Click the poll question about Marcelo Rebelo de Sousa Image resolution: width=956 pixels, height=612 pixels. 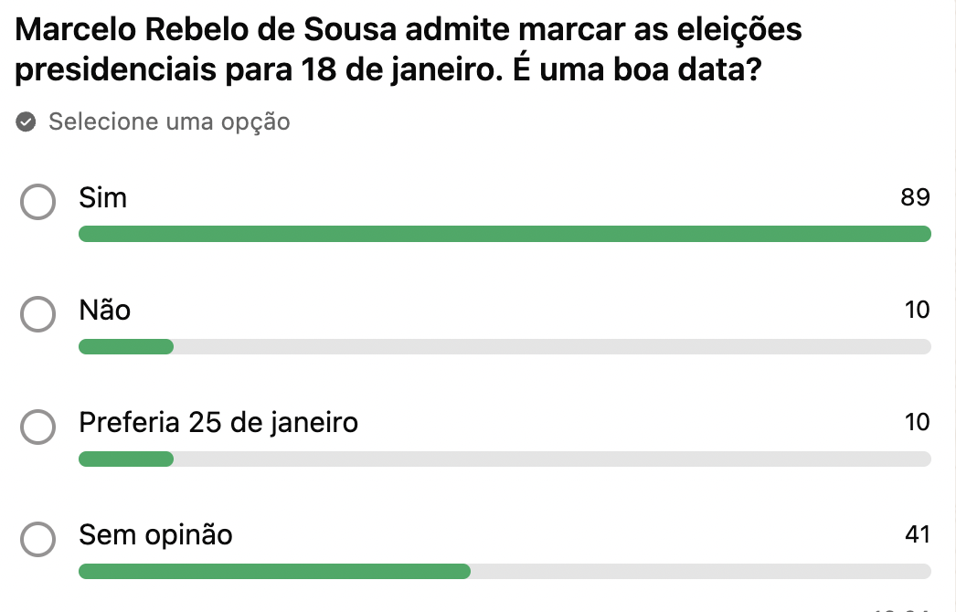pos(409,51)
